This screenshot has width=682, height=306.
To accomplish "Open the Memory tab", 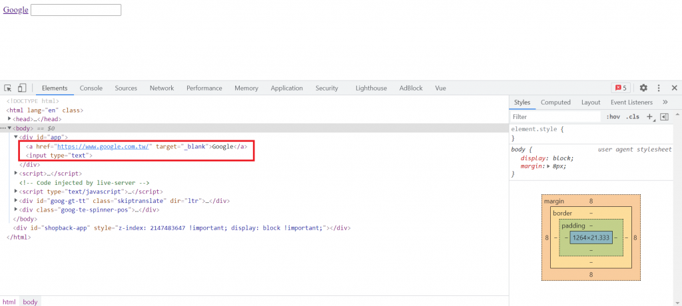I will [246, 88].
